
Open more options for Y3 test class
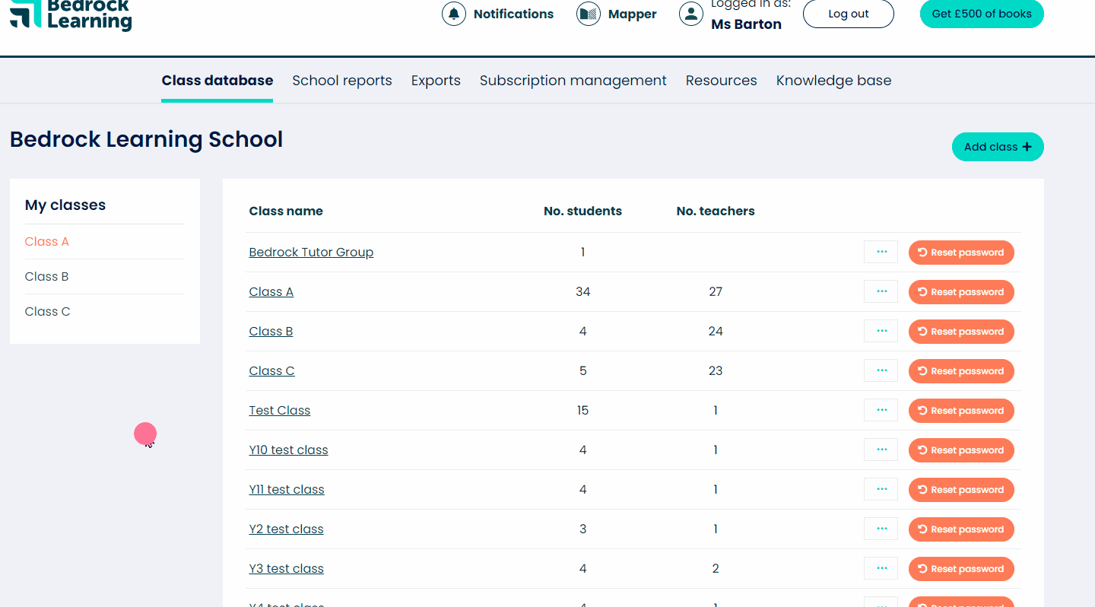(881, 568)
